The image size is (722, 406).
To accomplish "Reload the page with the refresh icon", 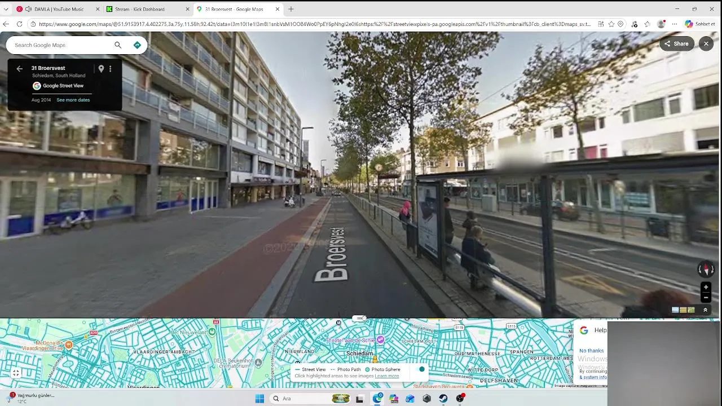I will point(19,24).
